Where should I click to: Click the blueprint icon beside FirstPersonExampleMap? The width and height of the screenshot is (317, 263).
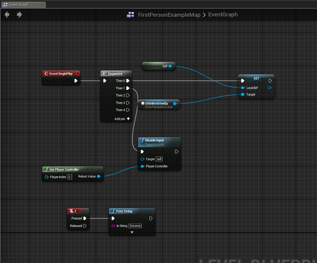[x=130, y=15]
